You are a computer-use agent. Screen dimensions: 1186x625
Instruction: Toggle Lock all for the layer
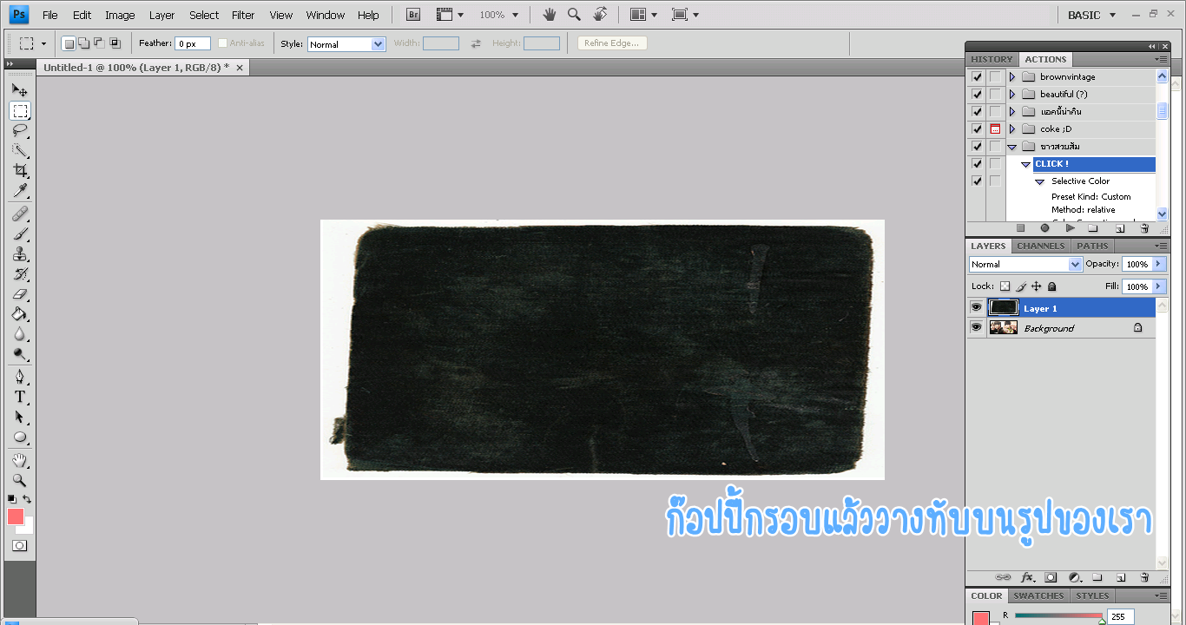click(x=1052, y=286)
